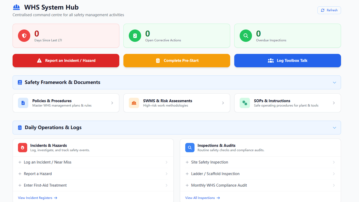Image resolution: width=359 pixels, height=202 pixels.
Task: Click the plus icon next to Report a Hazard
Action: [20, 174]
